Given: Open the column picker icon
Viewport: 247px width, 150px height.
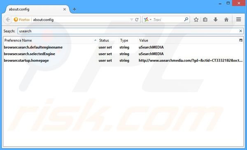Looking at the screenshot, I should [241, 40].
